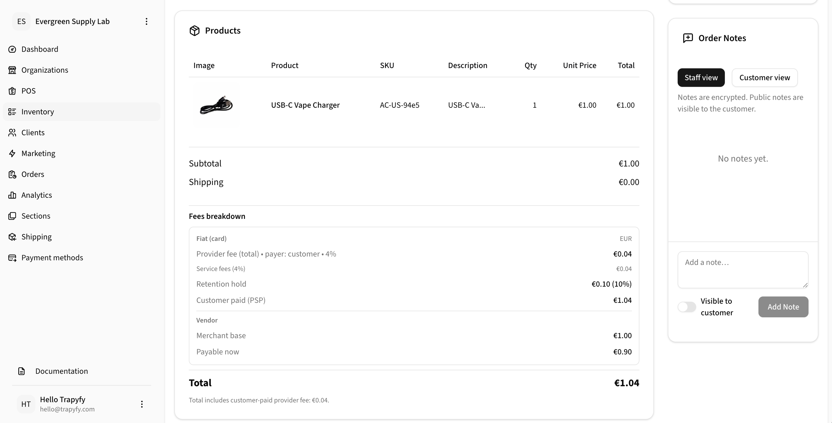Click the Fiat (card) label
This screenshot has height=423, width=832.
pos(211,239)
